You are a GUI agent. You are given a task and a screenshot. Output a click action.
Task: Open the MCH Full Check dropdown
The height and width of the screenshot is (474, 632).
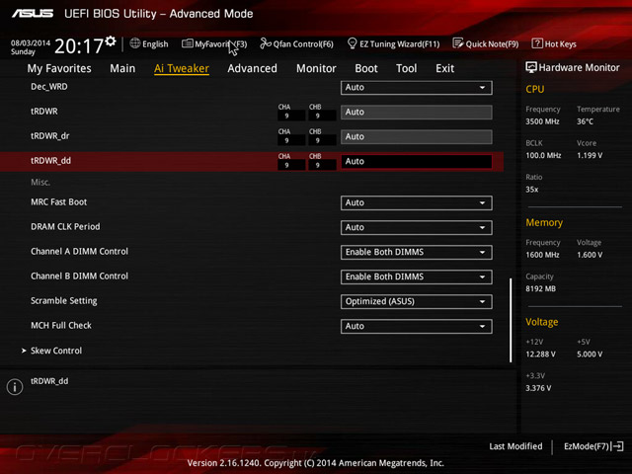(x=417, y=326)
